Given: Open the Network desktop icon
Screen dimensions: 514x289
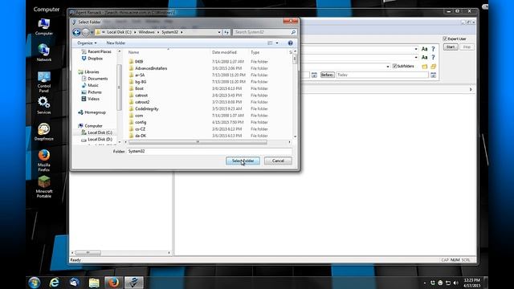Looking at the screenshot, I should [44, 53].
